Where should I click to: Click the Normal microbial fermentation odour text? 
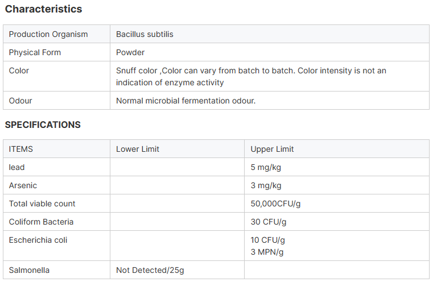tap(185, 101)
